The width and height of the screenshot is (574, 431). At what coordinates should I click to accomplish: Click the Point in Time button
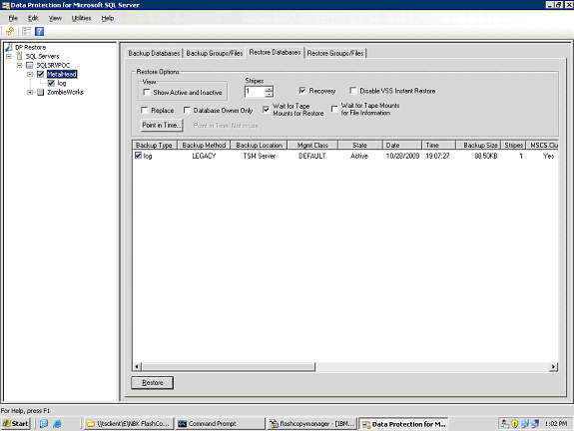point(162,125)
